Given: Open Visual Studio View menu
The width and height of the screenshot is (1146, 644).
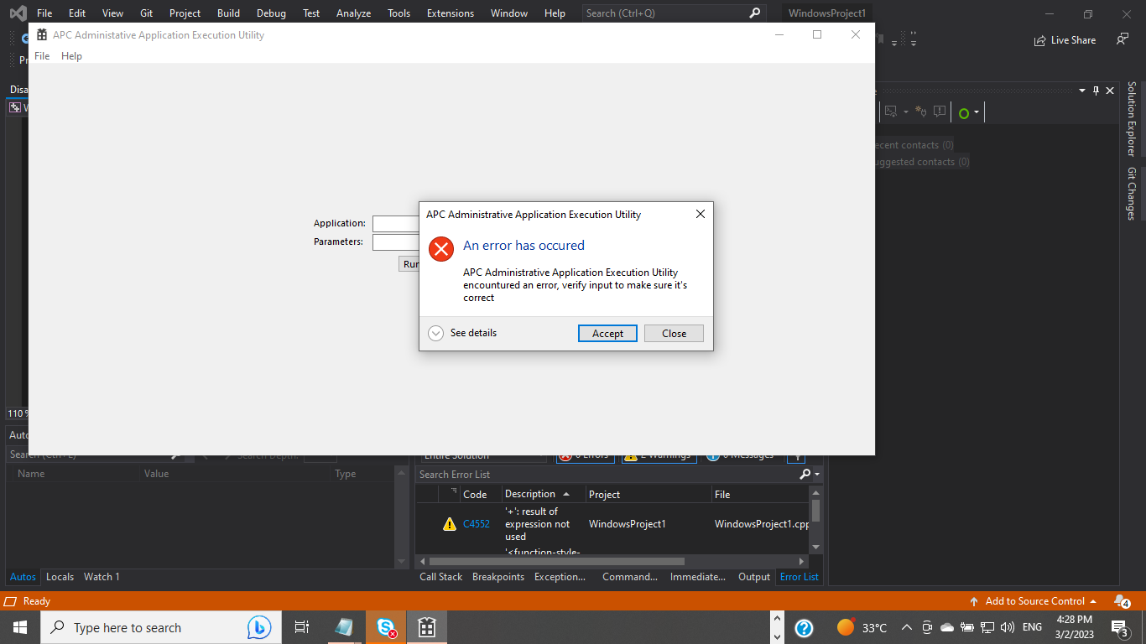Looking at the screenshot, I should pyautogui.click(x=112, y=13).
